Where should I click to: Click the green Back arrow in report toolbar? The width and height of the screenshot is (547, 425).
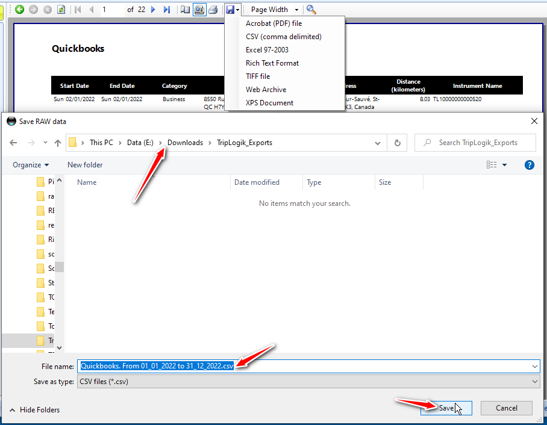tap(19, 10)
